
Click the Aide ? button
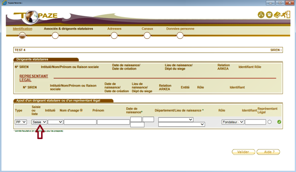(268, 152)
